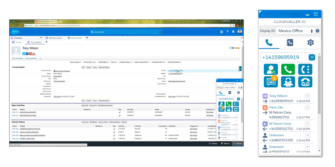The width and height of the screenshot is (335, 167).
Task: Open History in Salesforce footer bar
Action: point(213,144)
